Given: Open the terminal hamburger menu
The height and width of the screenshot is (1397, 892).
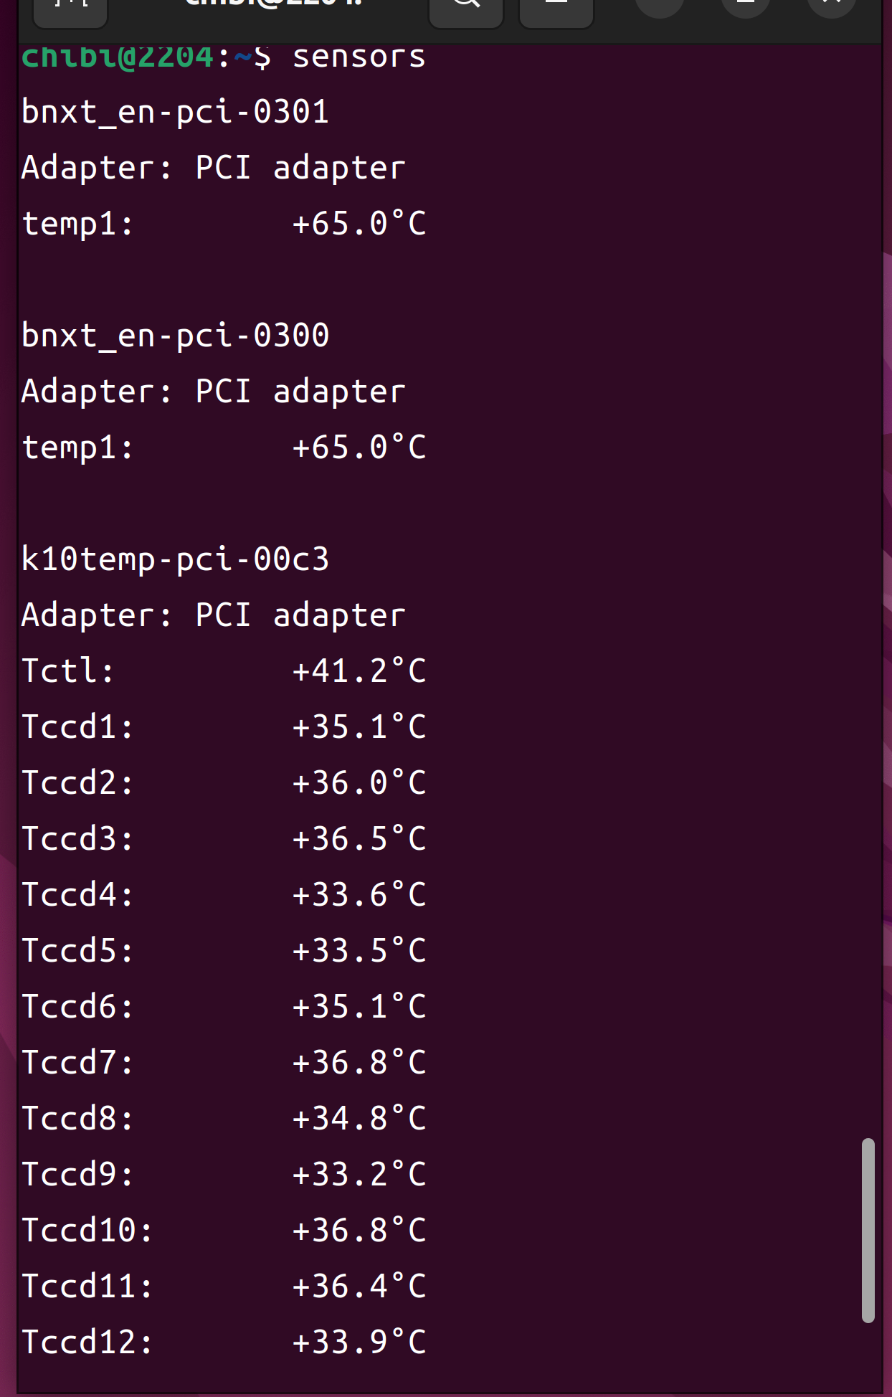Looking at the screenshot, I should click(x=556, y=9).
